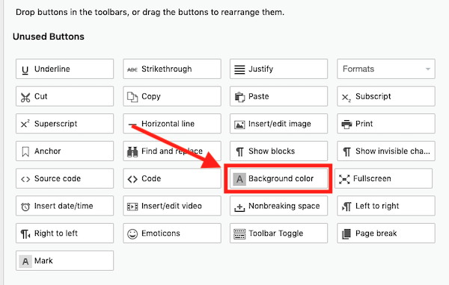Image resolution: width=449 pixels, height=285 pixels.
Task: Click the Underline U icon
Action: click(25, 69)
